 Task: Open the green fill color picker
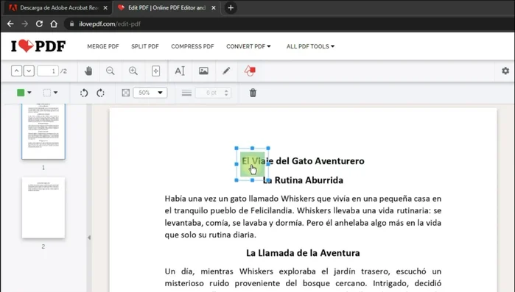point(24,93)
